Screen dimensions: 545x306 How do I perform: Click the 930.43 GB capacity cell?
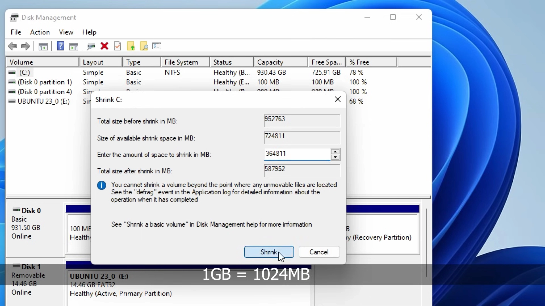point(272,73)
